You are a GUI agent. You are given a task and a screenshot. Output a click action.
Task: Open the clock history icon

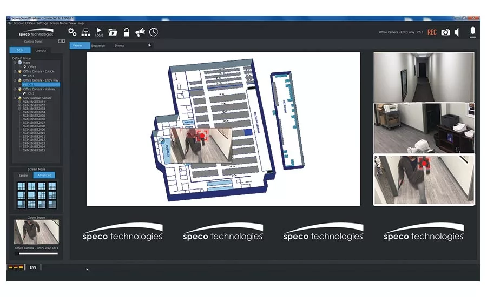coord(154,32)
